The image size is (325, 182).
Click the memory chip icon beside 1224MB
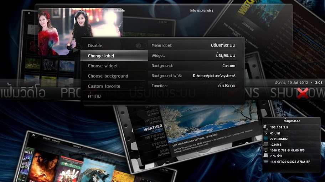(x=266, y=145)
